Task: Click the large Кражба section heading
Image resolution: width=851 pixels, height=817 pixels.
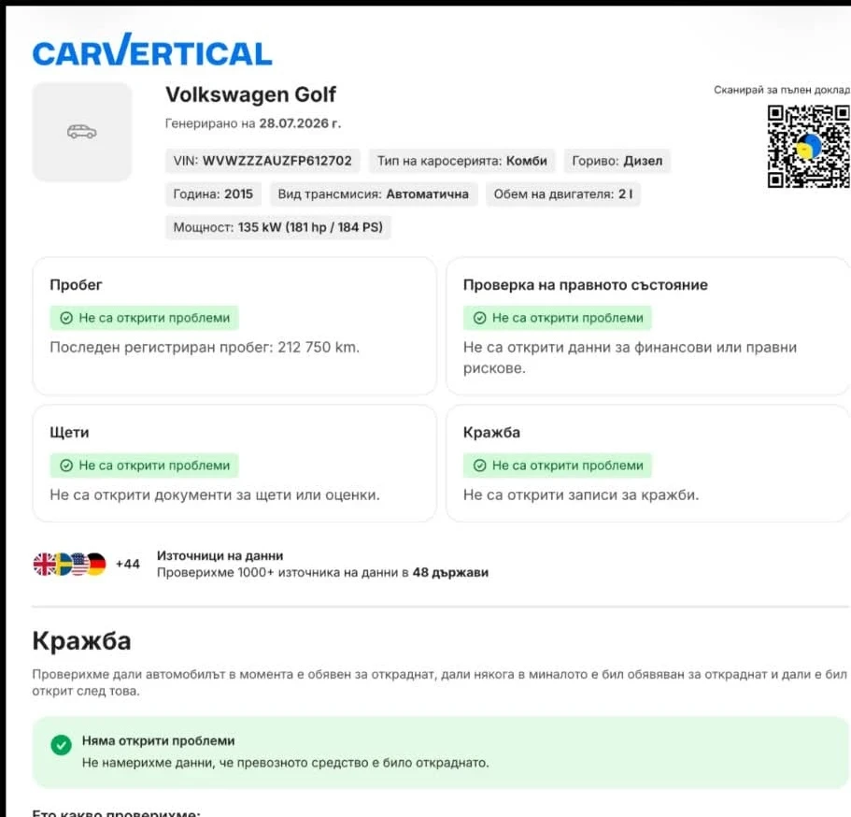Action: tap(81, 641)
